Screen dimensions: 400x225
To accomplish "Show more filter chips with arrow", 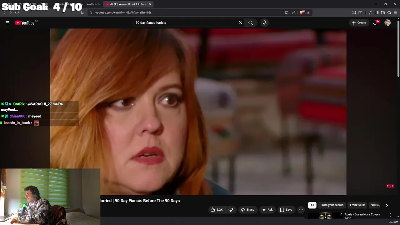I will coord(387,205).
